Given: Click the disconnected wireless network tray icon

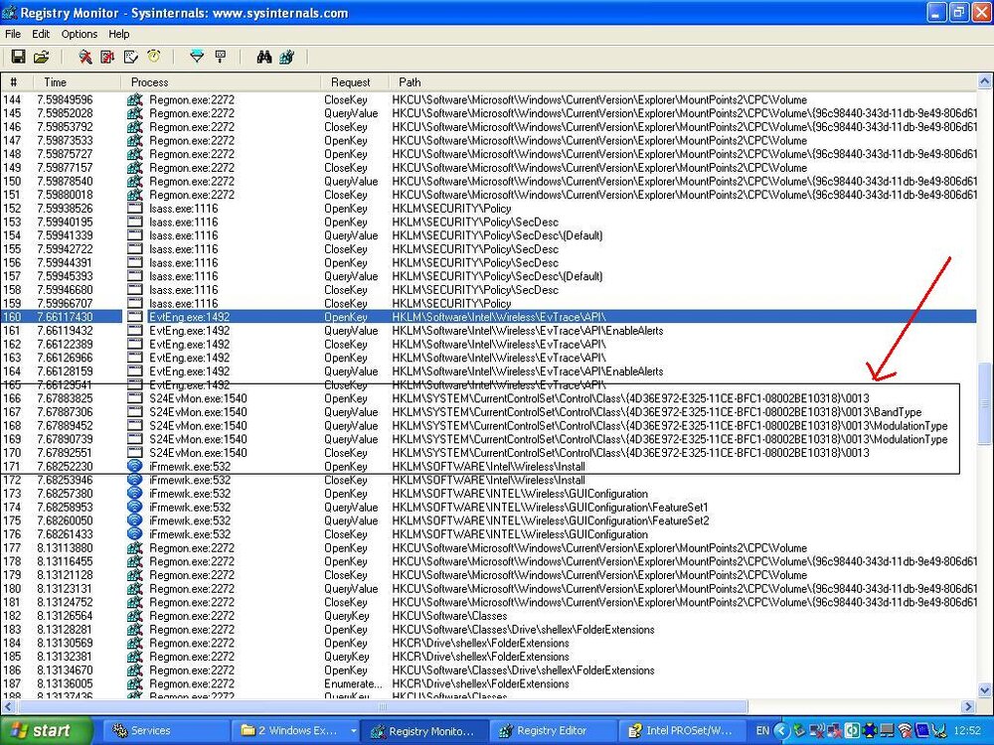Looking at the screenshot, I should pos(817,731).
